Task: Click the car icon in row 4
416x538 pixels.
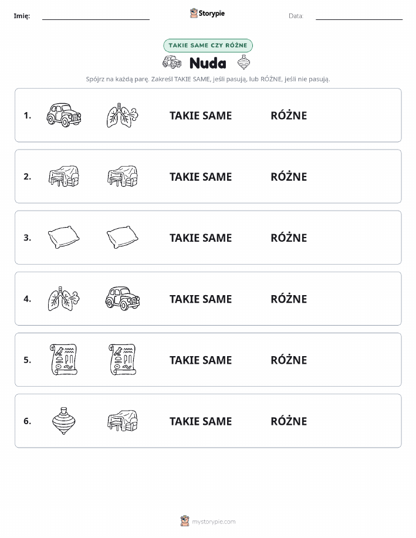Action: coord(123,299)
